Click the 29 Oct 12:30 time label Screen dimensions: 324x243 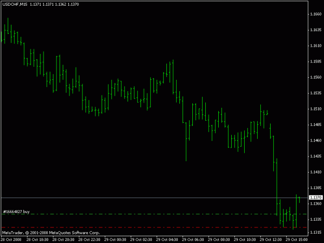point(271,240)
